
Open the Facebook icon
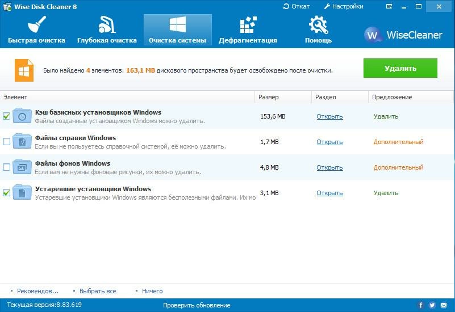pyautogui.click(x=421, y=305)
